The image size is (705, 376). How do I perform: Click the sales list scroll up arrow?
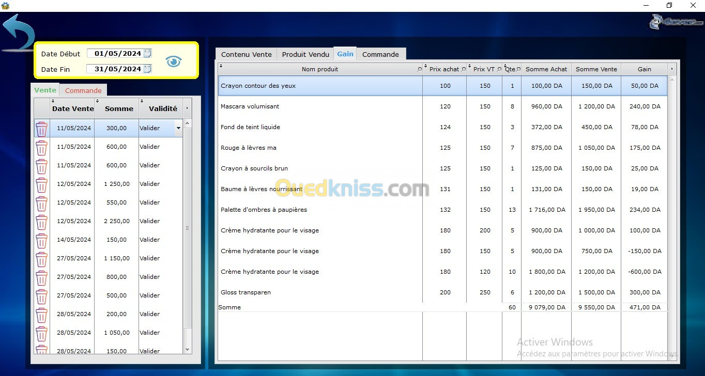click(188, 123)
